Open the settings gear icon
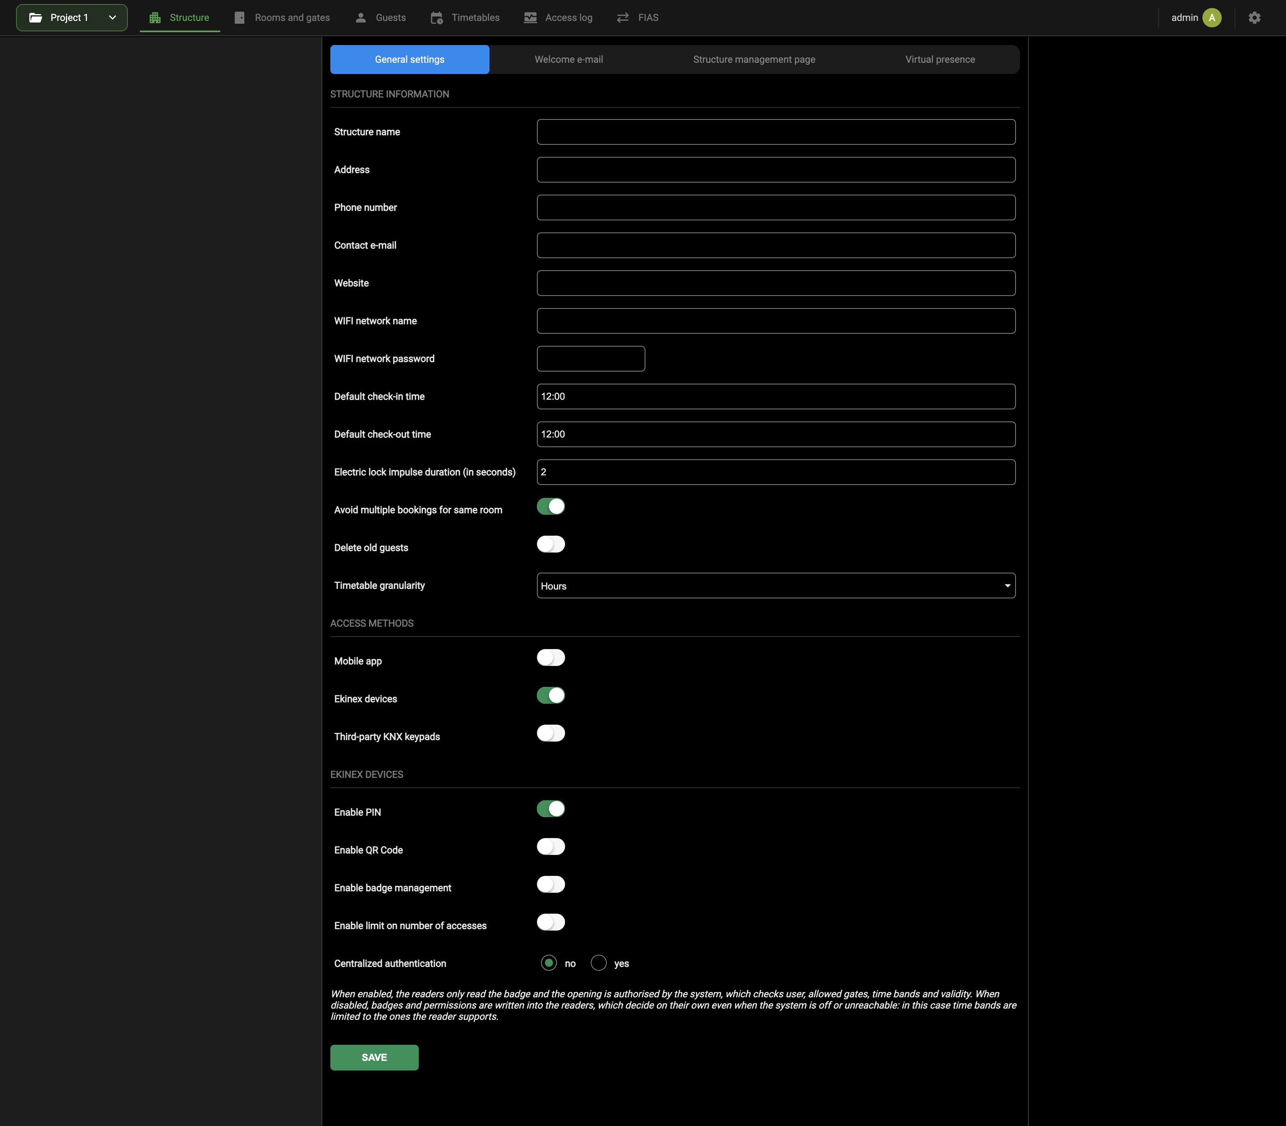The height and width of the screenshot is (1126, 1286). pyautogui.click(x=1254, y=18)
